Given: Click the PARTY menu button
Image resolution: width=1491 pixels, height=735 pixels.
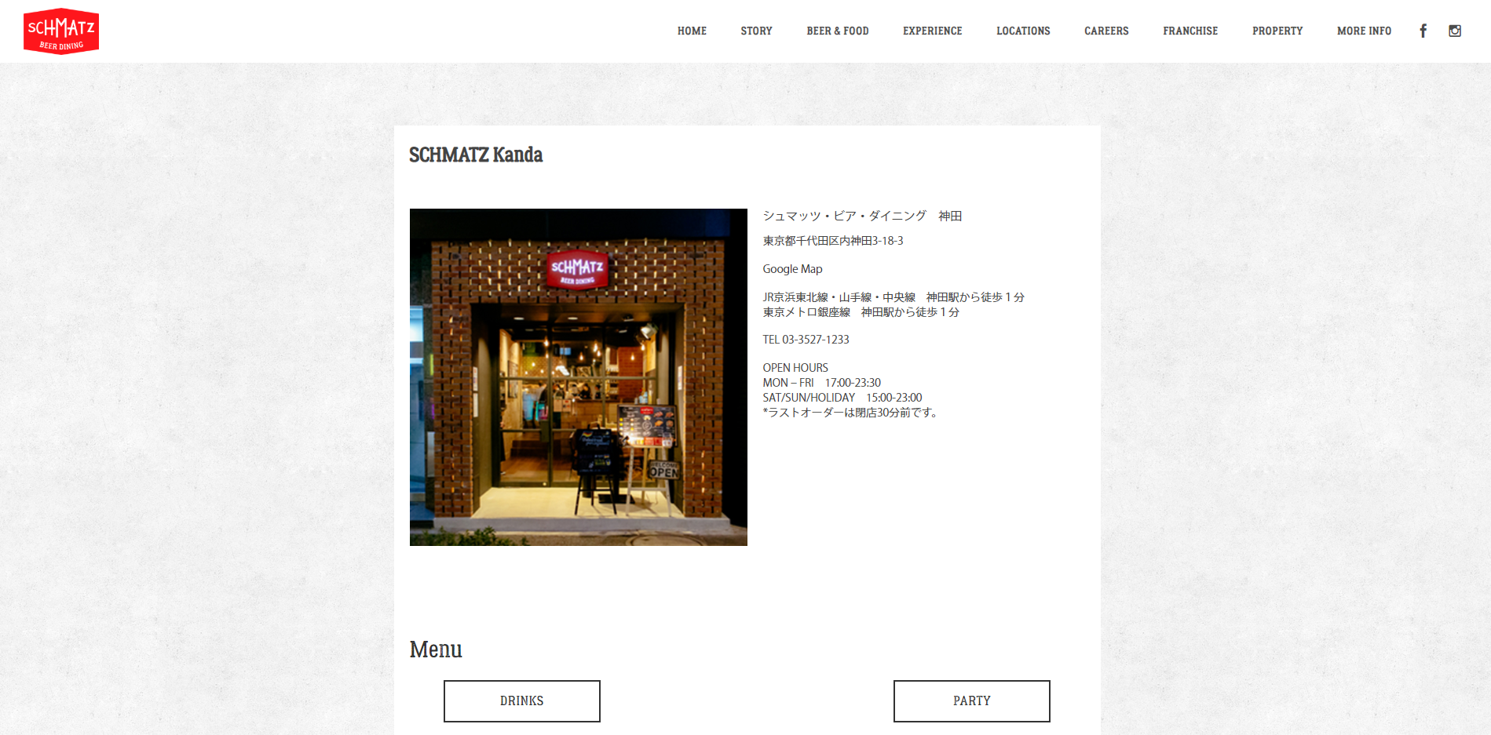Looking at the screenshot, I should tap(972, 701).
